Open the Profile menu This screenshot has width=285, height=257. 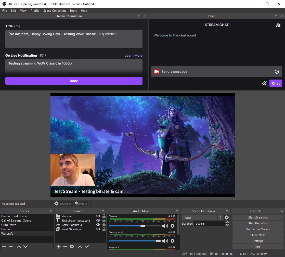(35, 11)
